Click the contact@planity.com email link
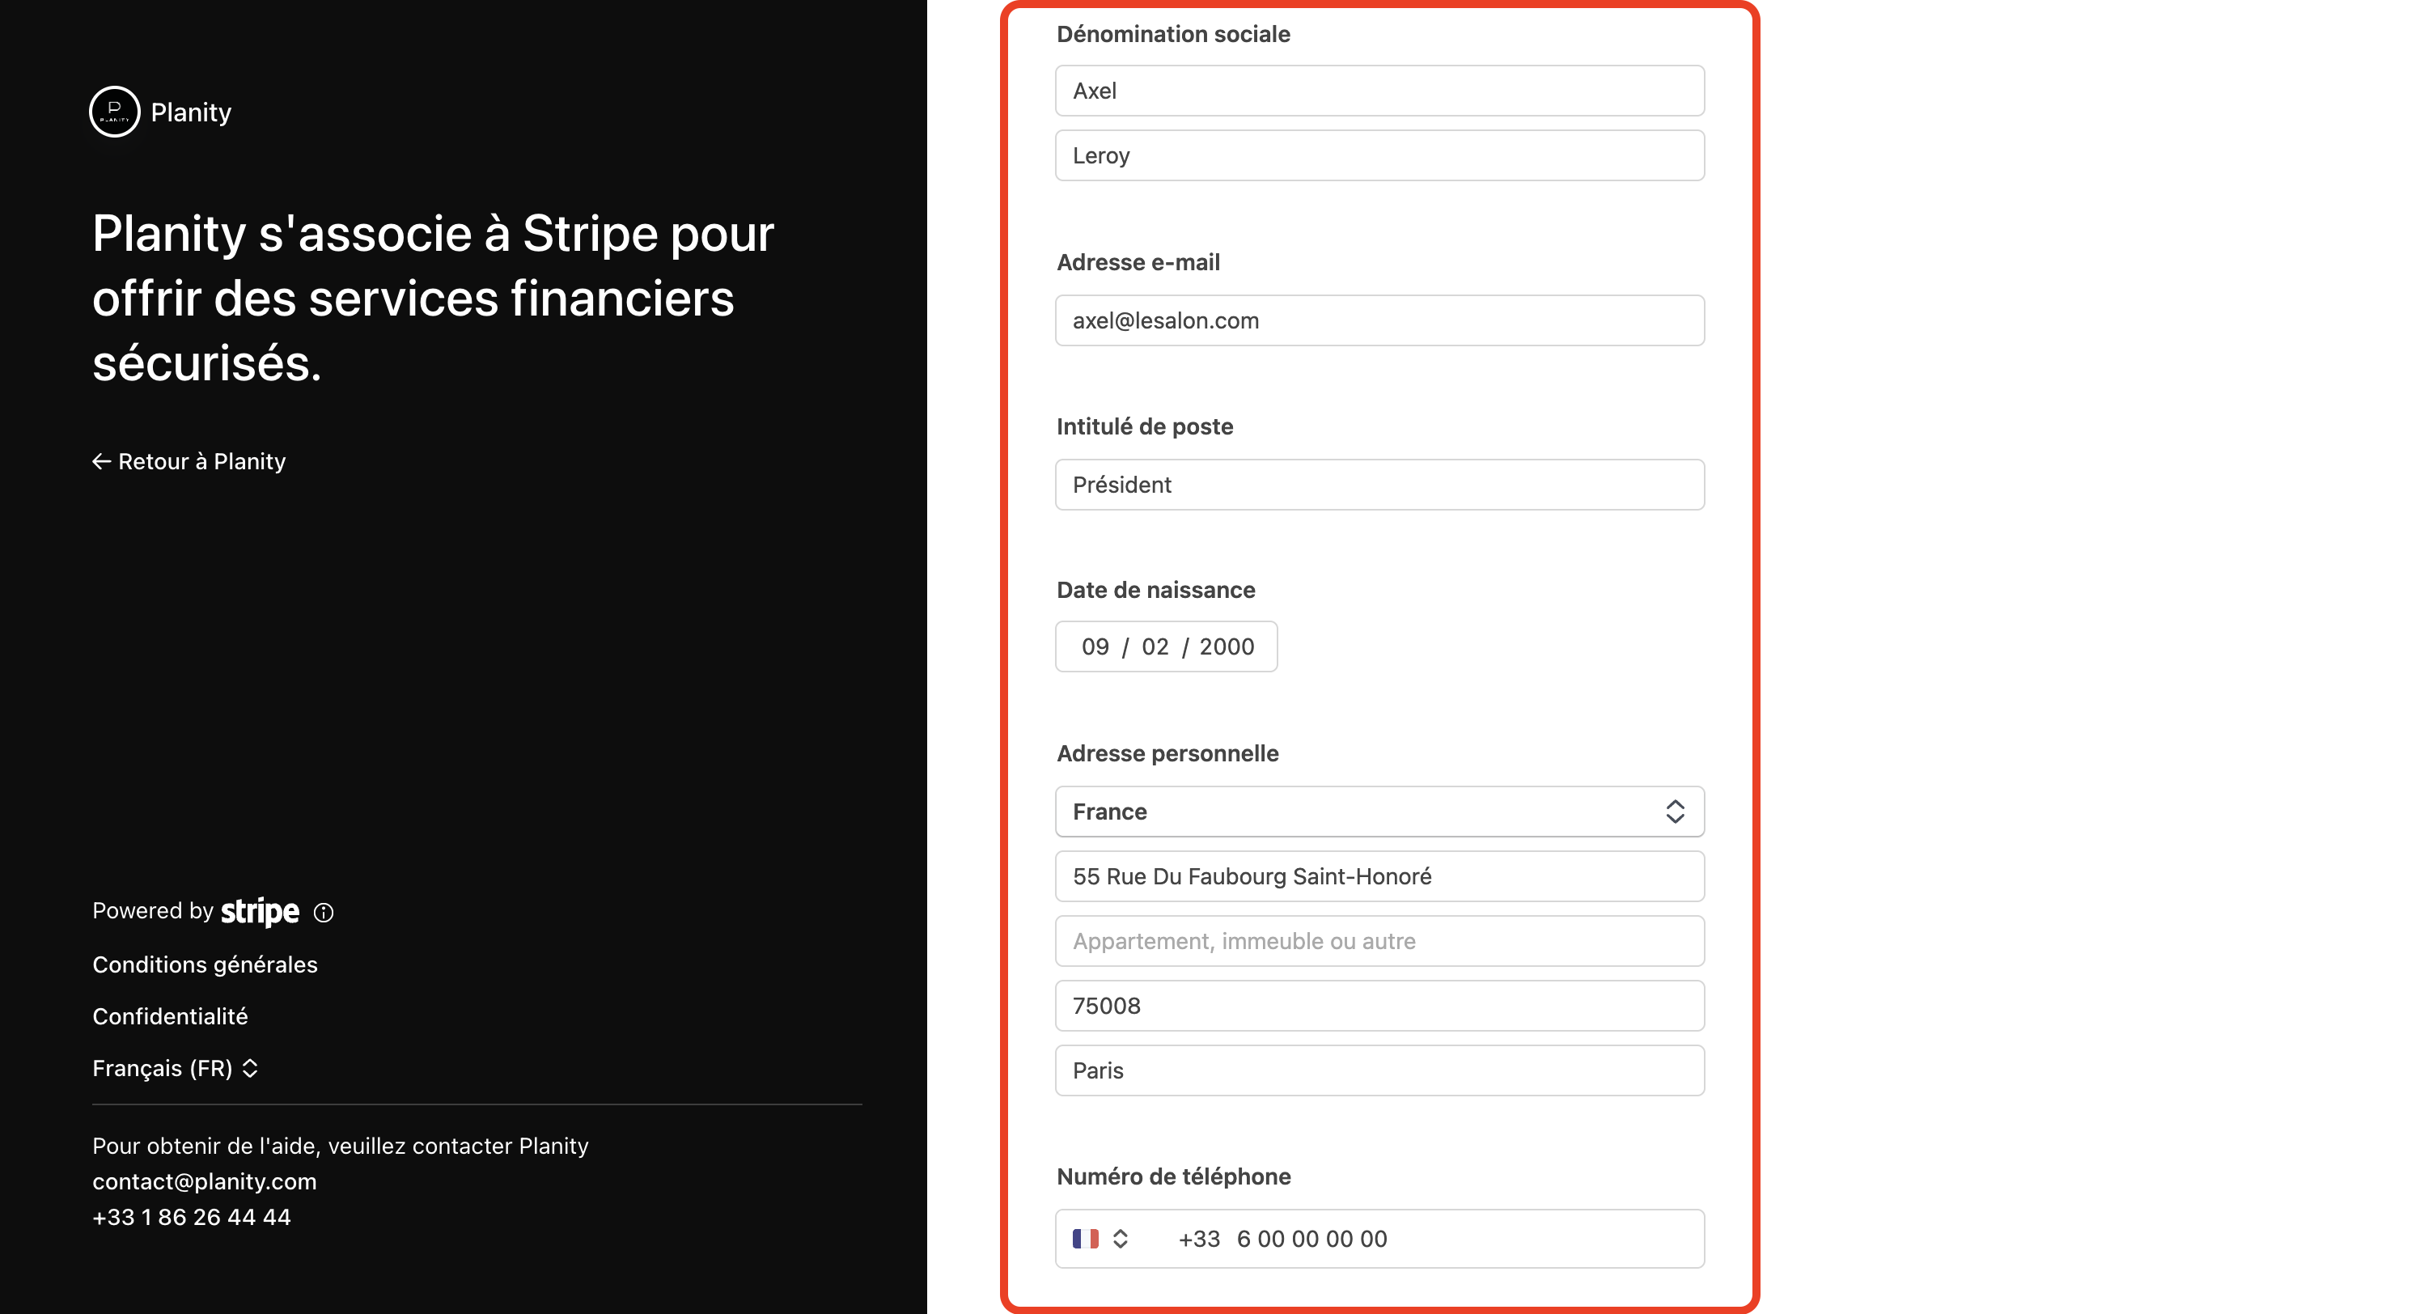 [205, 1181]
